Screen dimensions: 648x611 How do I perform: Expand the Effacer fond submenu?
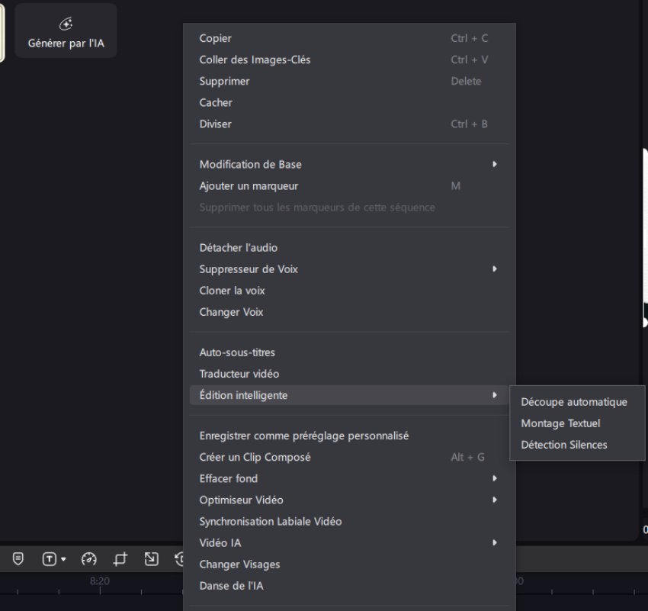tap(349, 479)
